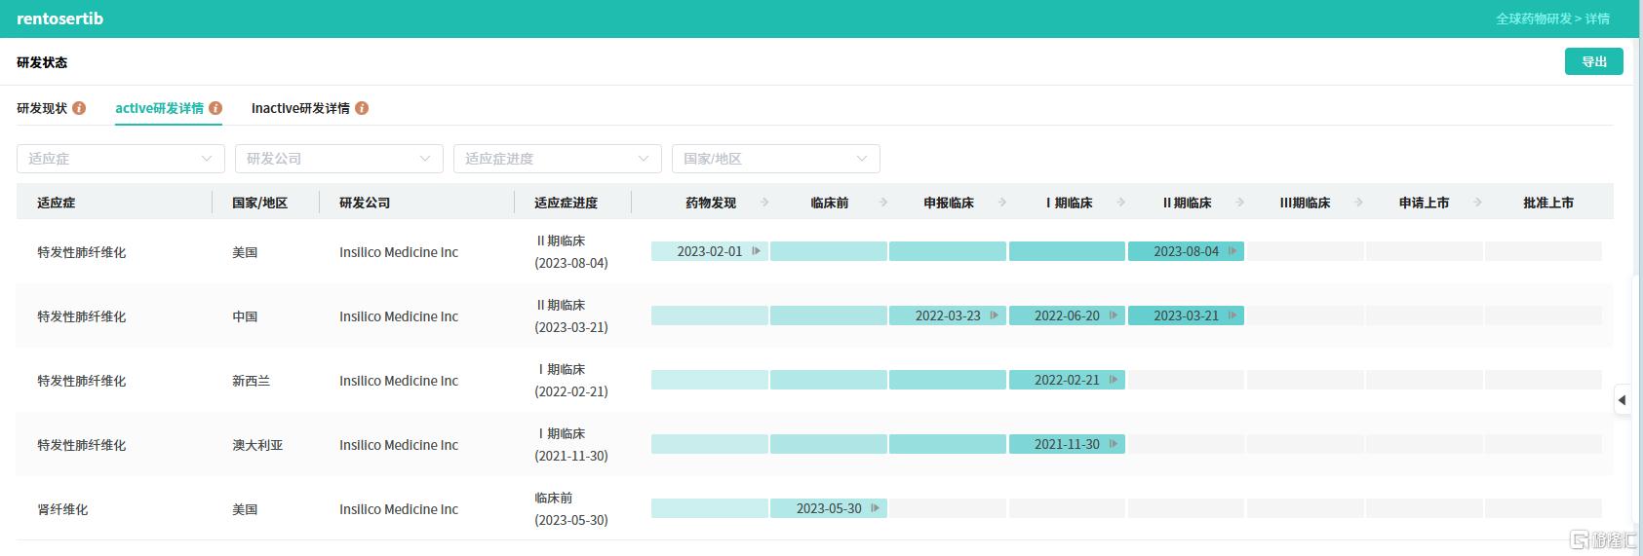Open the 研发公司 filter dropdown
This screenshot has width=1643, height=556.
click(339, 159)
